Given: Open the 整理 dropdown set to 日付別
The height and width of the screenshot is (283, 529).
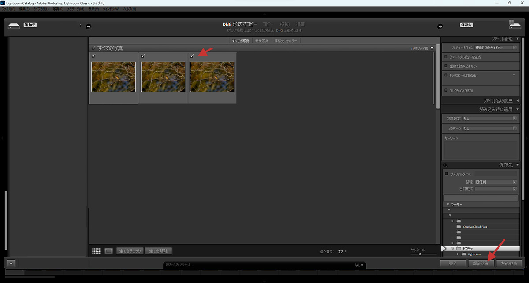Looking at the screenshot, I should 495,182.
